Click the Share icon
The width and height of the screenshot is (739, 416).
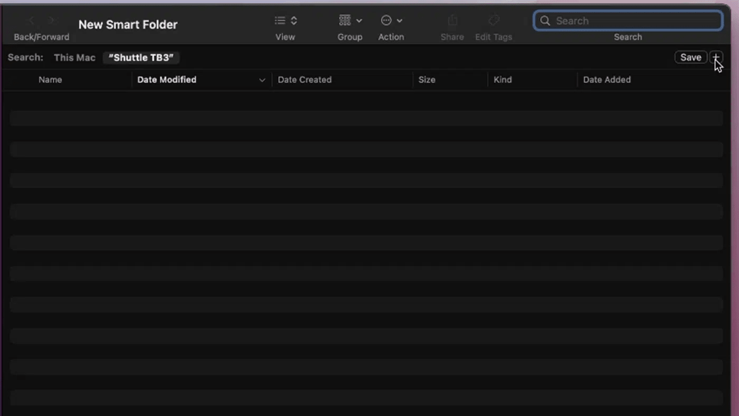coord(452,20)
